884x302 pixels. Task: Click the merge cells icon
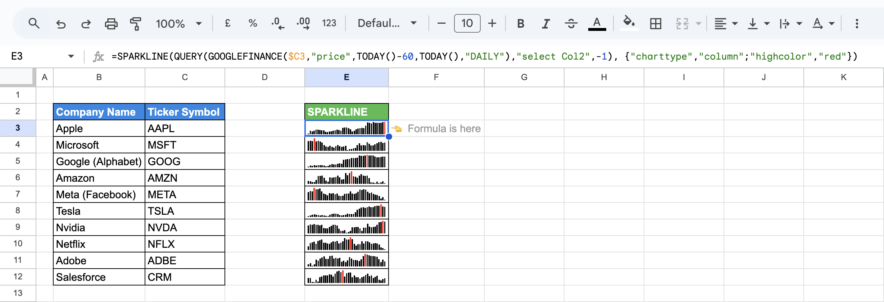click(682, 24)
